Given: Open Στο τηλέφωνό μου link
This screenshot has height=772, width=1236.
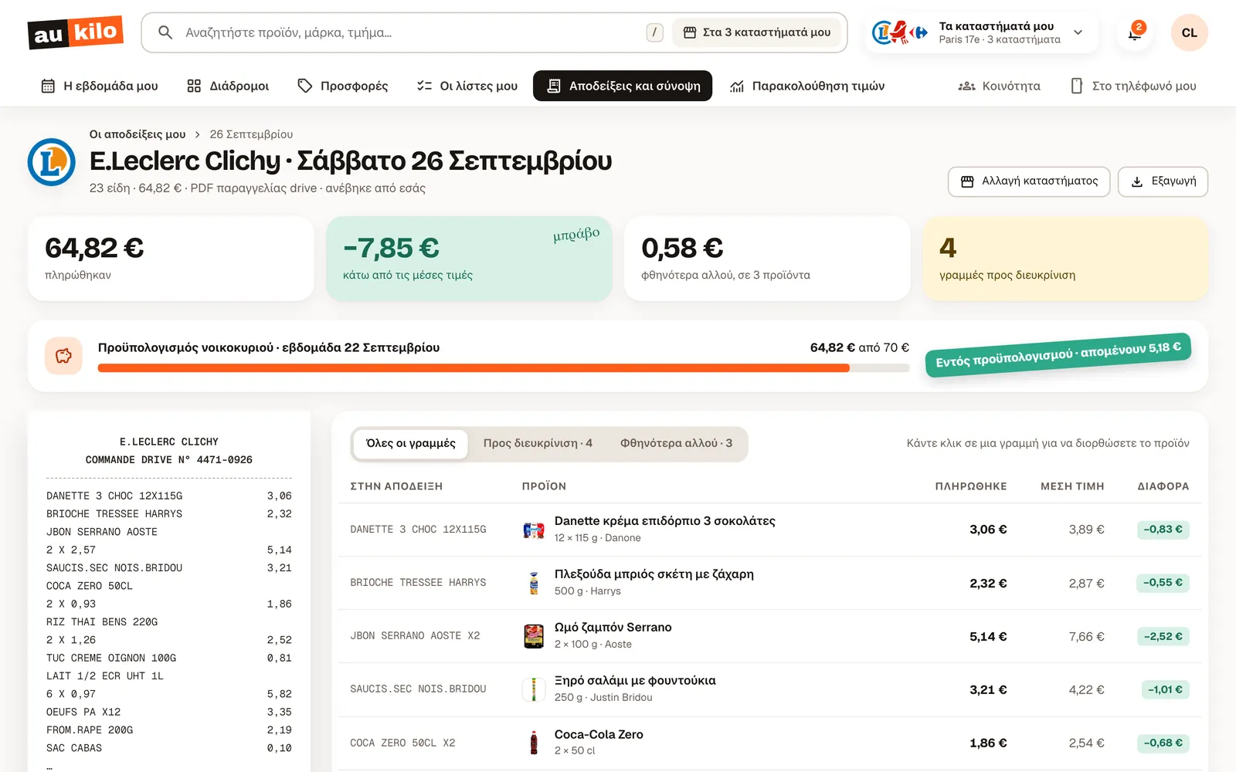Looking at the screenshot, I should point(1133,86).
